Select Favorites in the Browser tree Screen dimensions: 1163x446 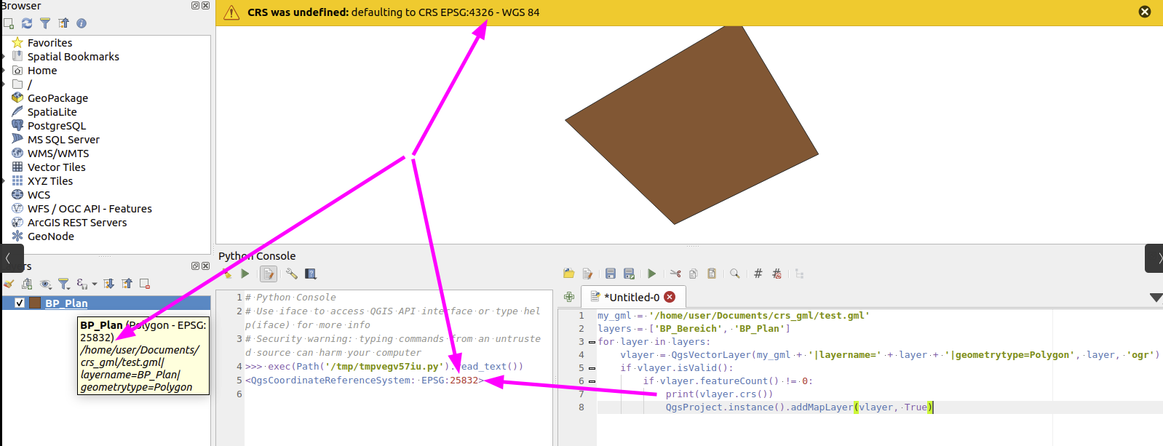[x=49, y=43]
